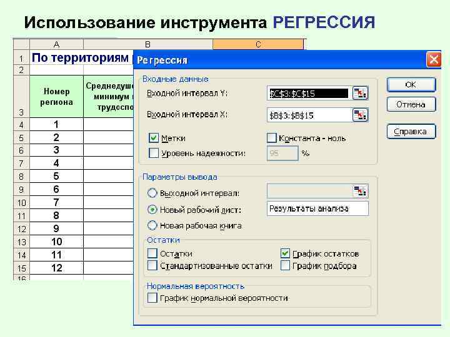
Task: Click cell with region number 1
Action: pos(56,124)
